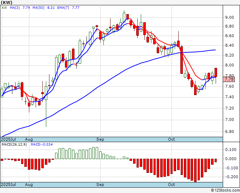The image size is (240, 193).
Task: Click the EMA(7) legend label
Action: pos(63,8)
